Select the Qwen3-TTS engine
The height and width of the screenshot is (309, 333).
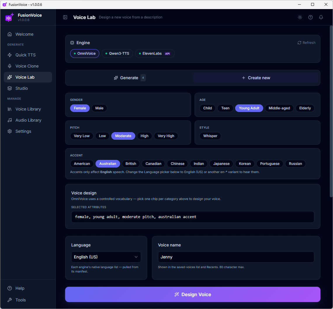point(117,53)
